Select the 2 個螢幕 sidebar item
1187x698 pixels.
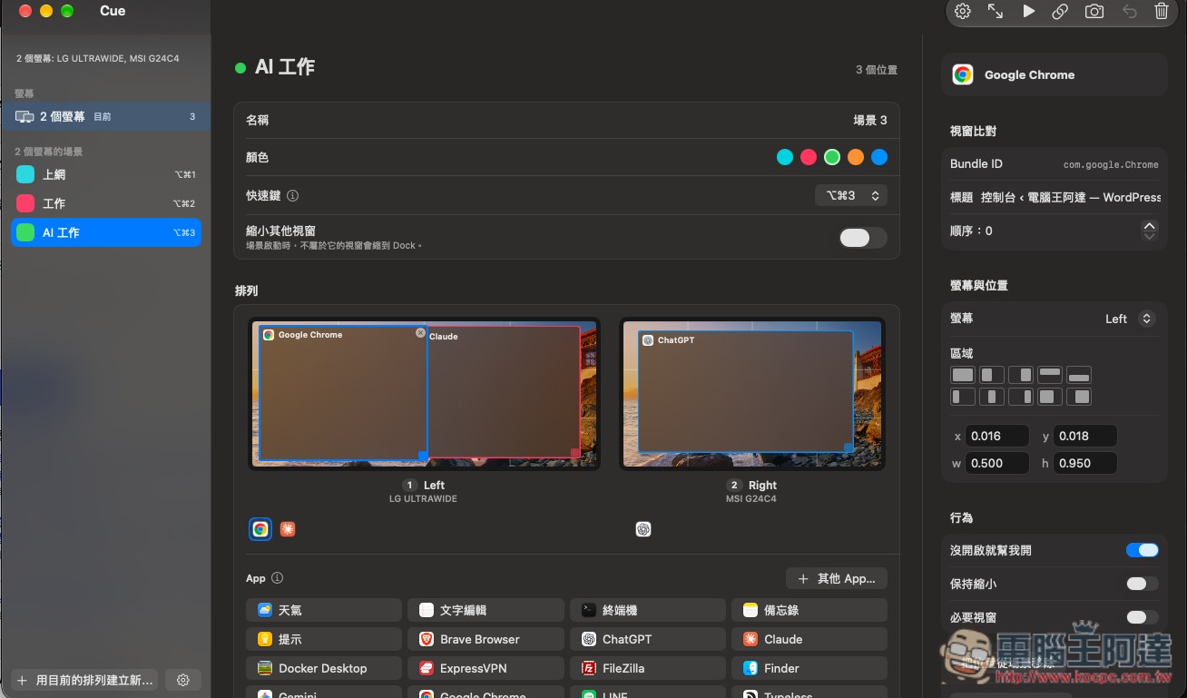(105, 116)
